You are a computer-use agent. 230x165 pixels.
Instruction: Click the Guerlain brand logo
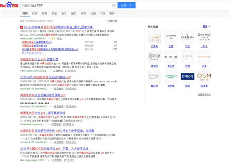click(188, 37)
